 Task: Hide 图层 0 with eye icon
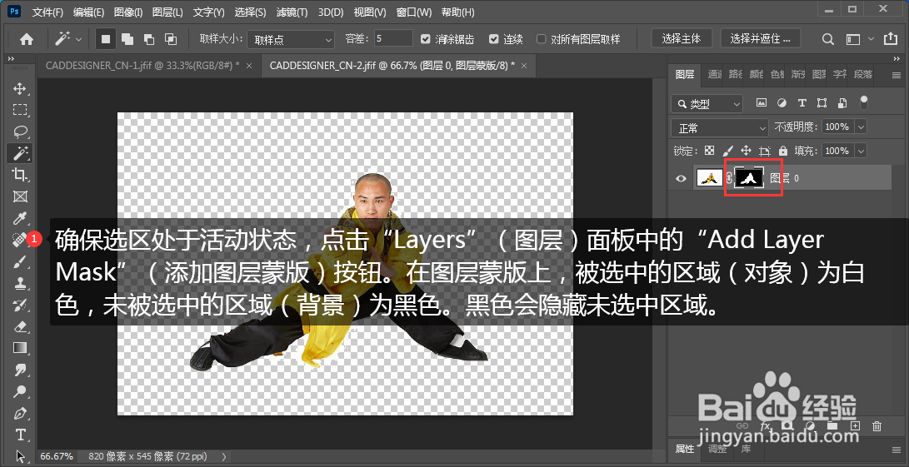(x=682, y=178)
